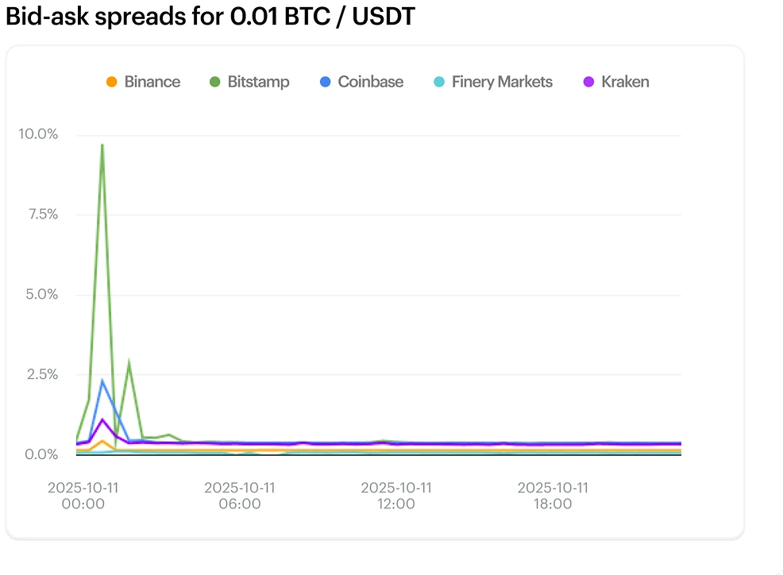783x575 pixels.
Task: Click the purple Kraken spike peak
Action: pyautogui.click(x=102, y=419)
